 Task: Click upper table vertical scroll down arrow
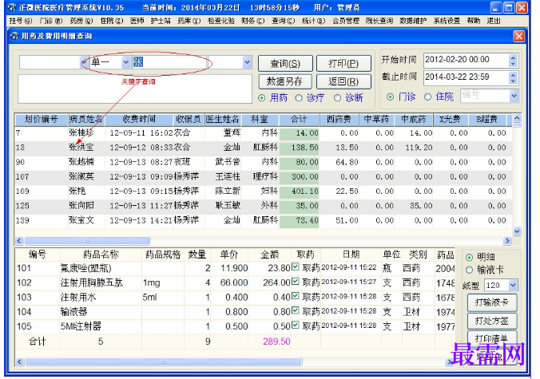[517, 231]
